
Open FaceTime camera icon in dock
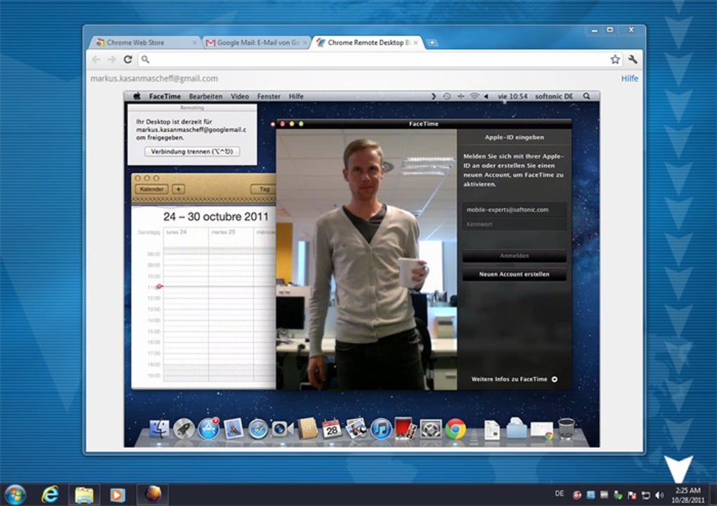tap(282, 429)
